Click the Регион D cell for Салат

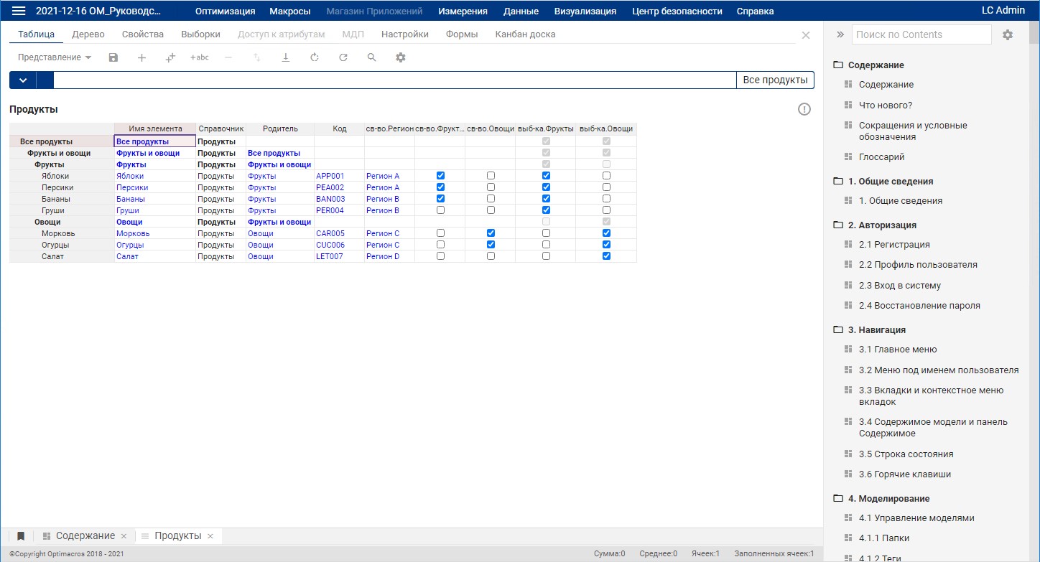pyautogui.click(x=389, y=256)
